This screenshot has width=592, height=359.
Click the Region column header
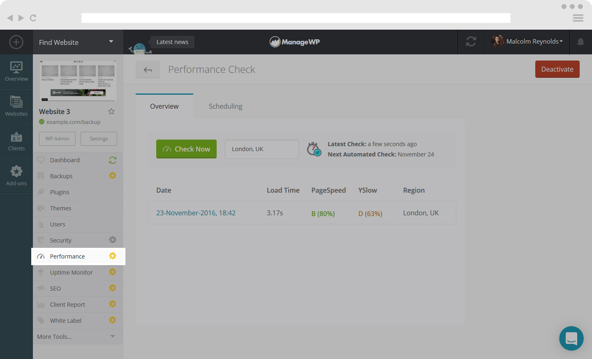tap(414, 190)
